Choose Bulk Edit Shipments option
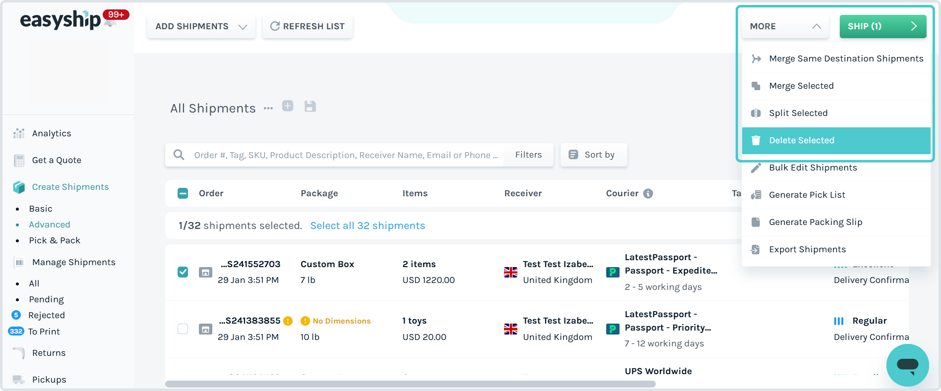 836,168
